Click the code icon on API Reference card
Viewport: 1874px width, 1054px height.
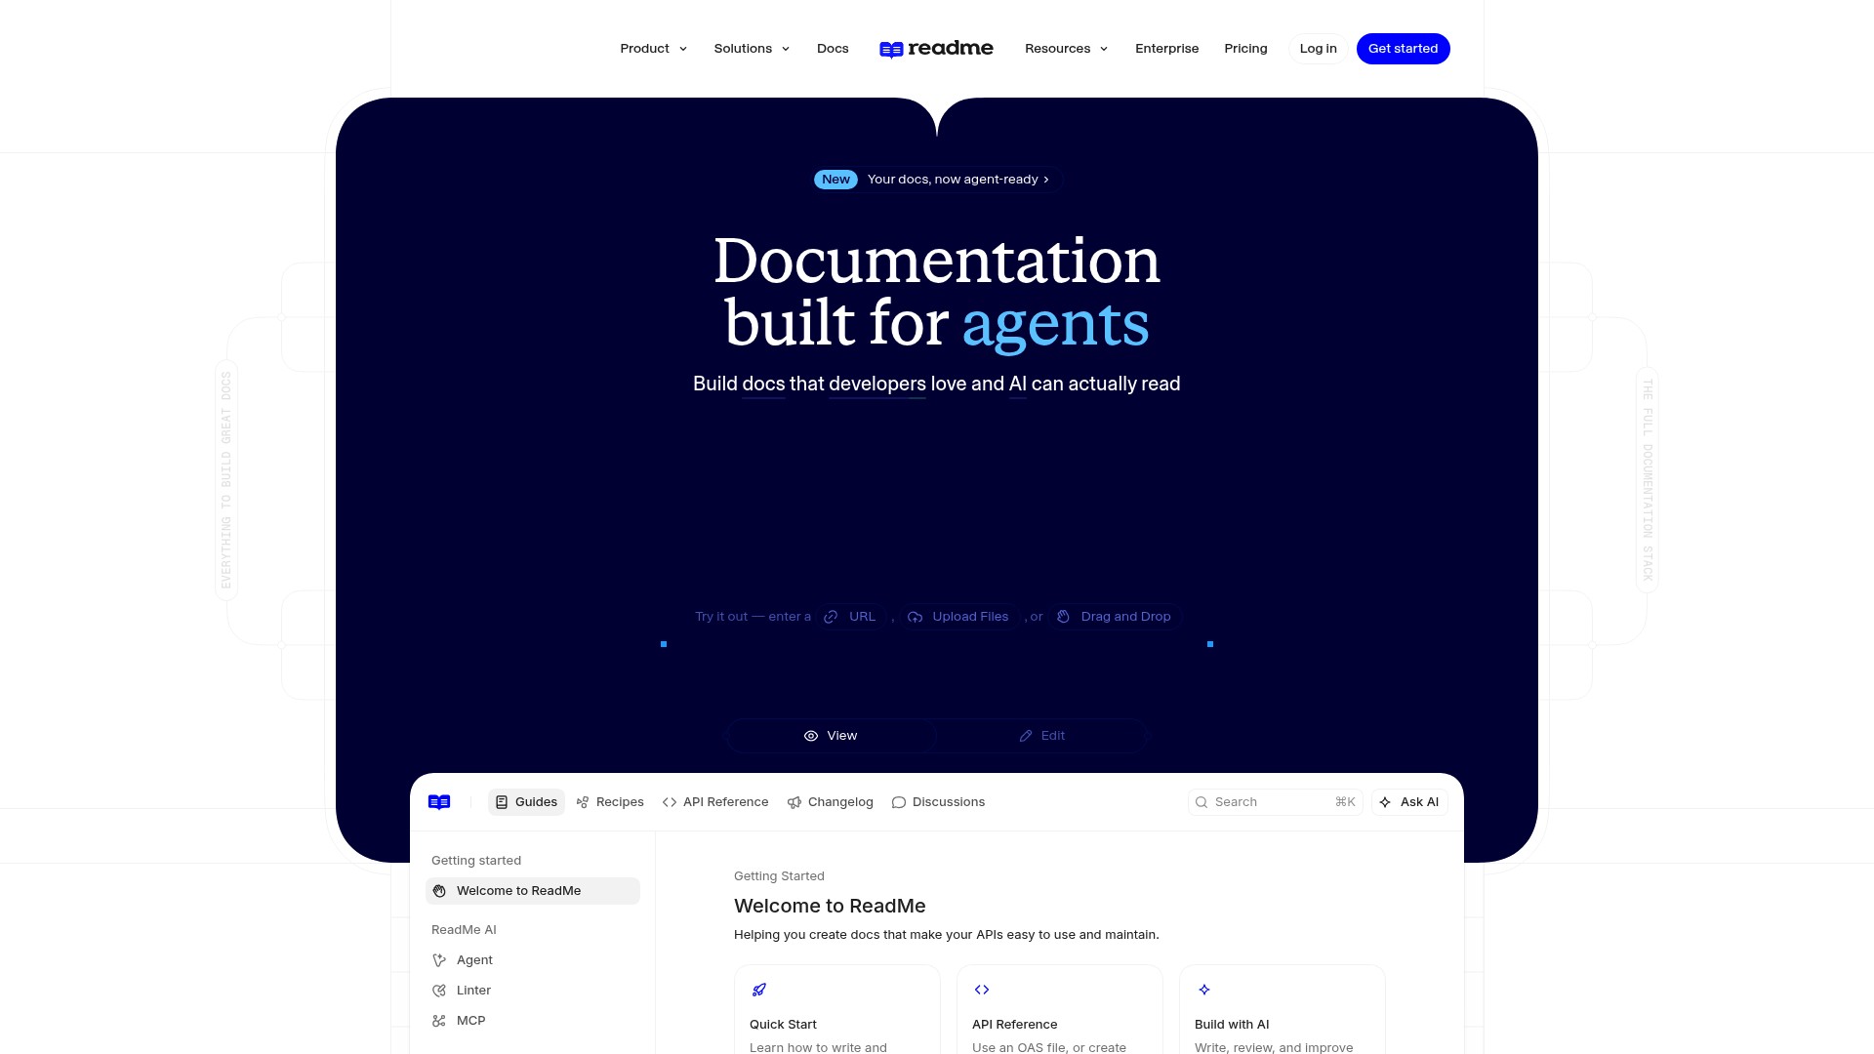(982, 990)
